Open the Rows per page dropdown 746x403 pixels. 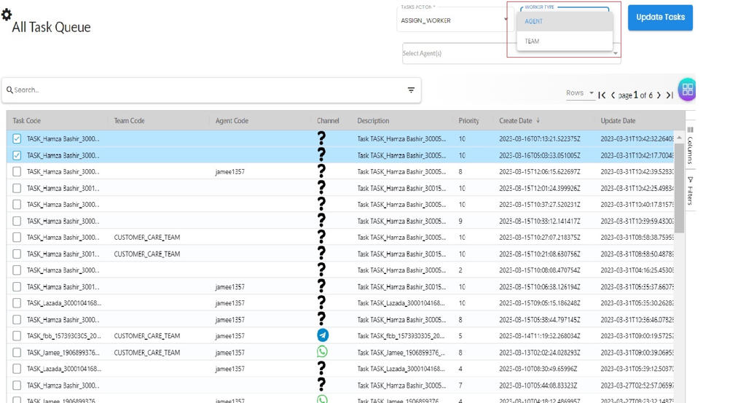[580, 93]
